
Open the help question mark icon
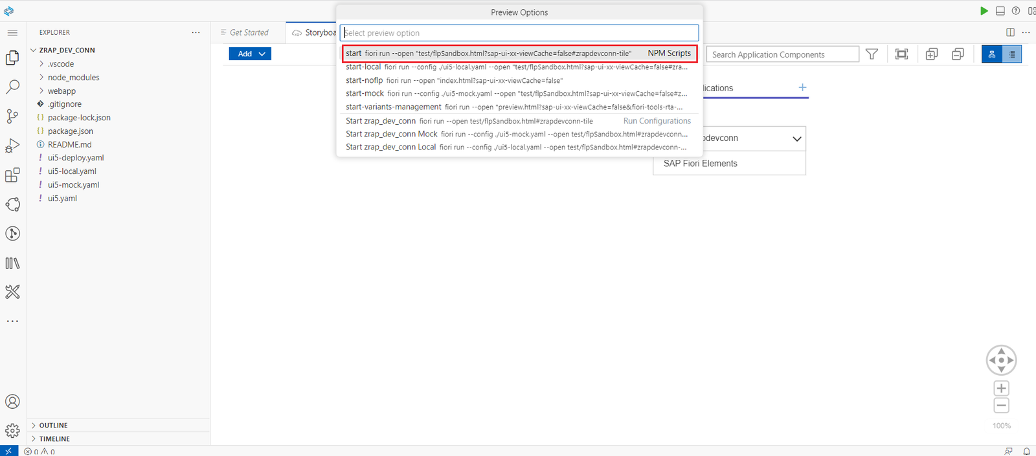click(1016, 11)
